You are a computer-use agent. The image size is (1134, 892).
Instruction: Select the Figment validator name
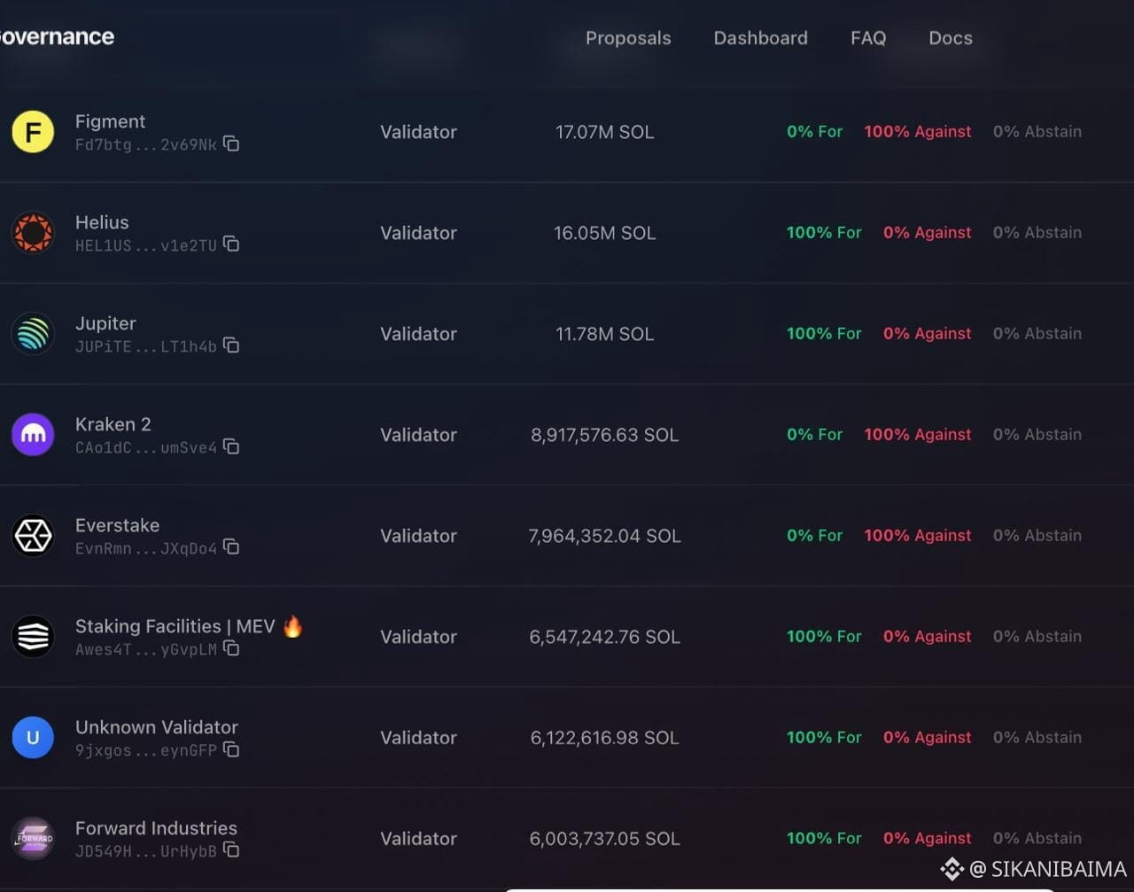[x=110, y=121]
